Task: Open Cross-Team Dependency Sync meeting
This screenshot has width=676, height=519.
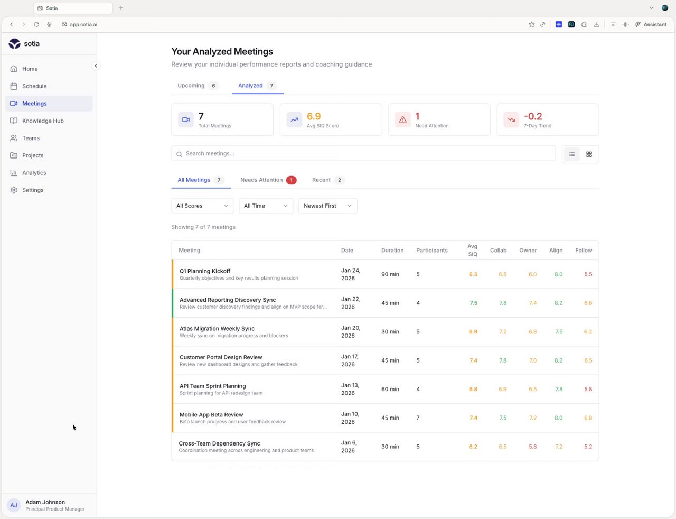Action: pyautogui.click(x=386, y=447)
